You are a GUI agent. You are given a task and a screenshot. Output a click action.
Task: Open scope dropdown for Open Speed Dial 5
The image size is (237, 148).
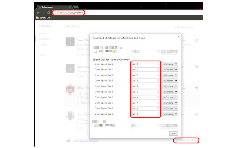(170, 92)
